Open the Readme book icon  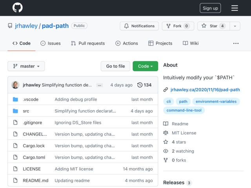166,124
